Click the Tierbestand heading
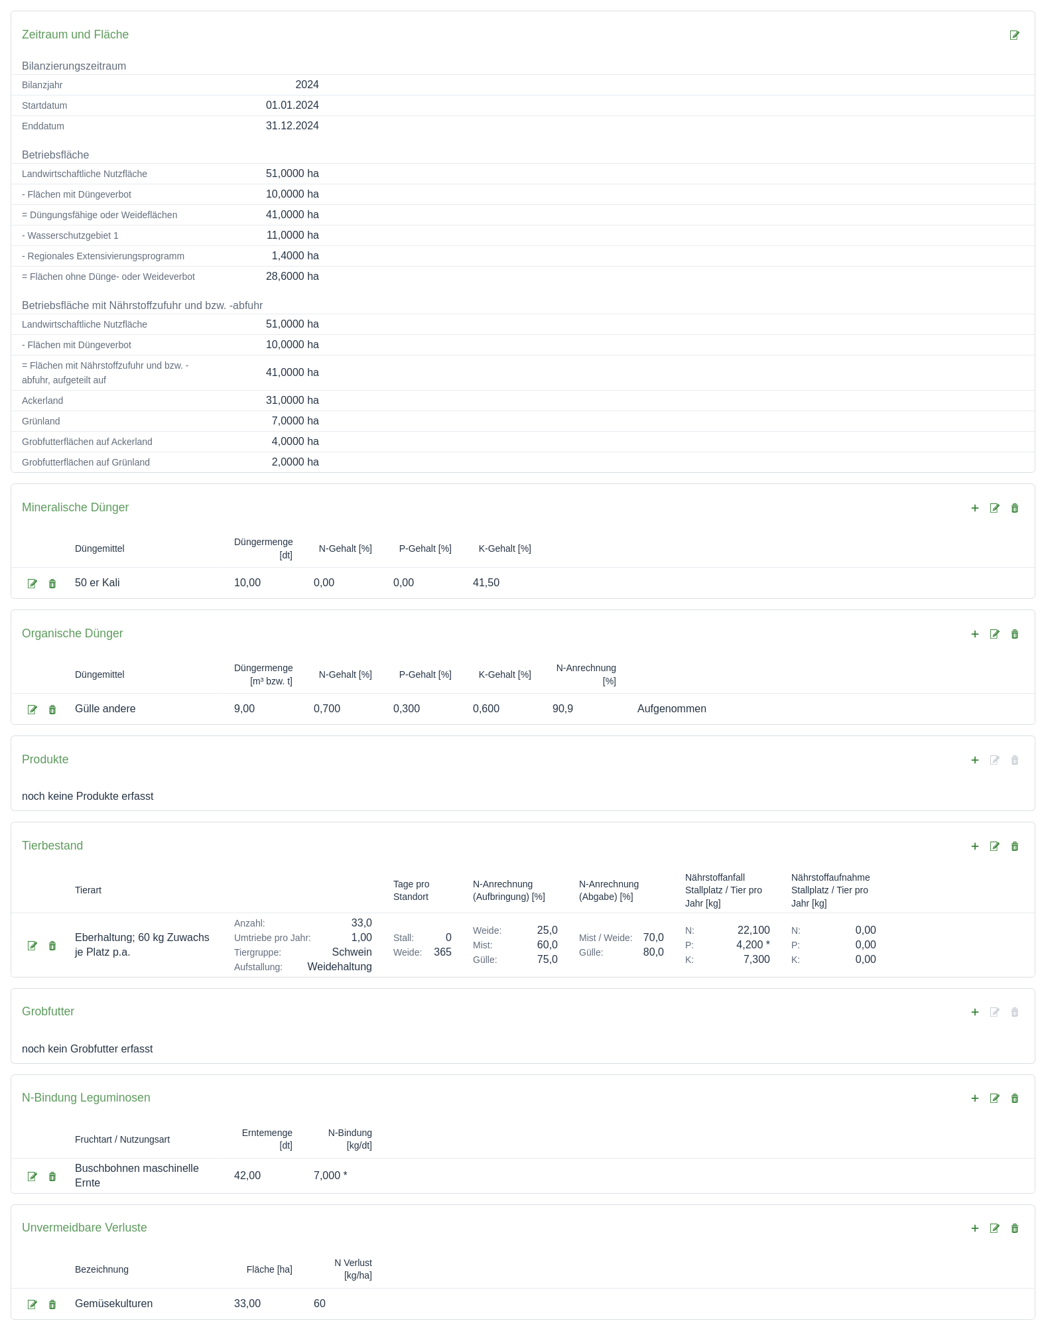The height and width of the screenshot is (1337, 1046). 52,846
